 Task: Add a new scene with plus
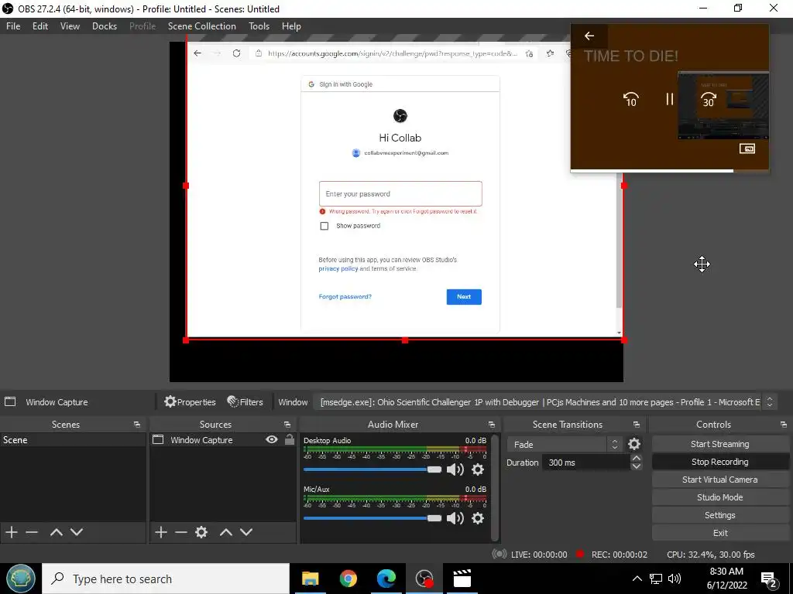(11, 532)
